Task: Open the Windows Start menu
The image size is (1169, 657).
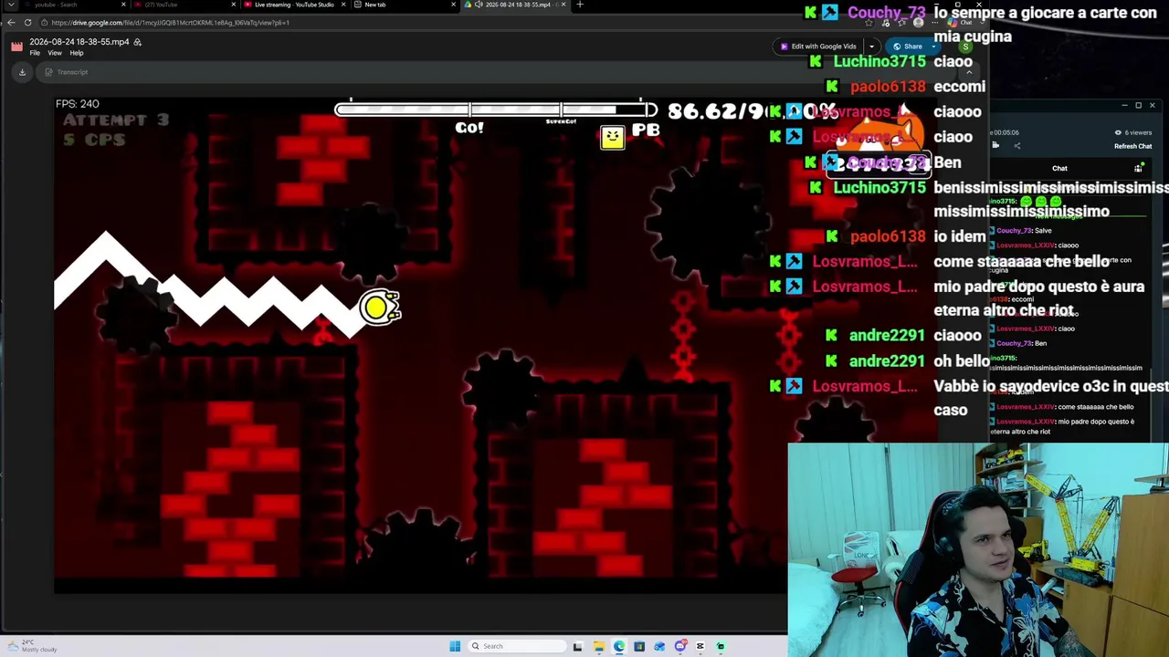Action: 455,646
